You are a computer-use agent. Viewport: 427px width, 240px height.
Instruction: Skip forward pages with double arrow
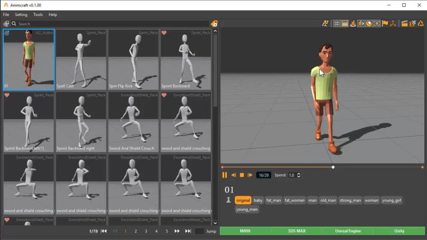(x=177, y=231)
